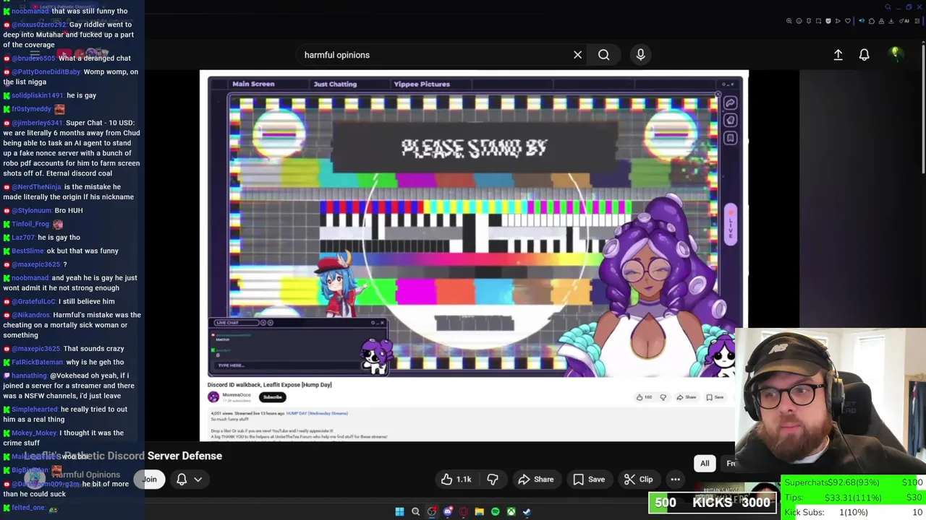Screen dimensions: 926x520
Task: Click the paper-plane send icon in toolbar
Action: pyautogui.click(x=838, y=21)
